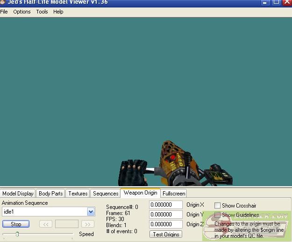The width and height of the screenshot is (292, 242).
Task: Open the Tools menu
Action: [42, 12]
